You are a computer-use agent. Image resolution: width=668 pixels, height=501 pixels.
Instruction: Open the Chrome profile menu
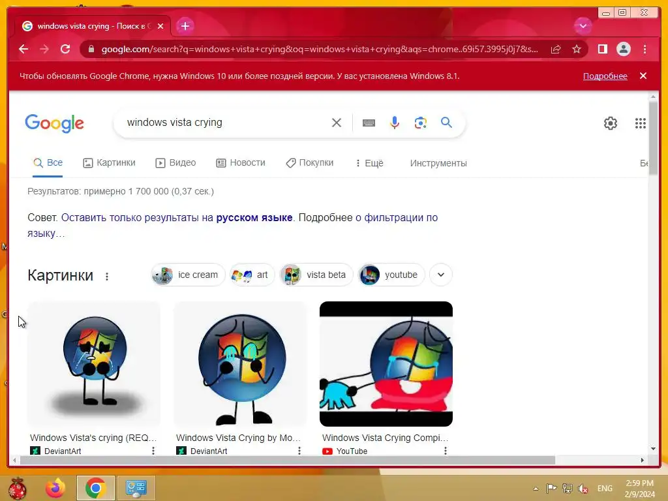(623, 49)
